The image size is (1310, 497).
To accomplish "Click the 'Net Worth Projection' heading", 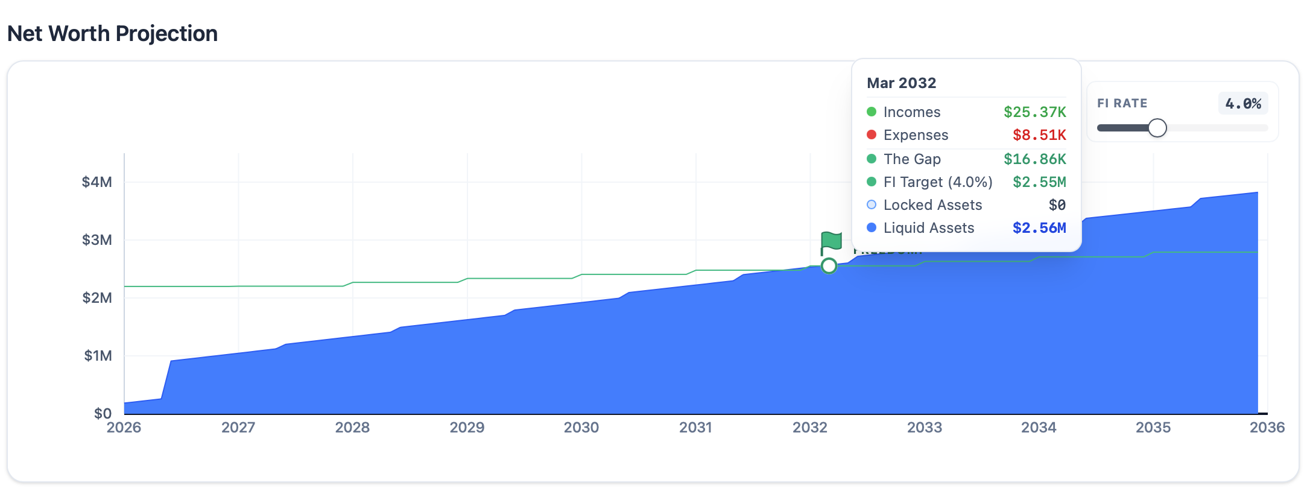I will [112, 34].
